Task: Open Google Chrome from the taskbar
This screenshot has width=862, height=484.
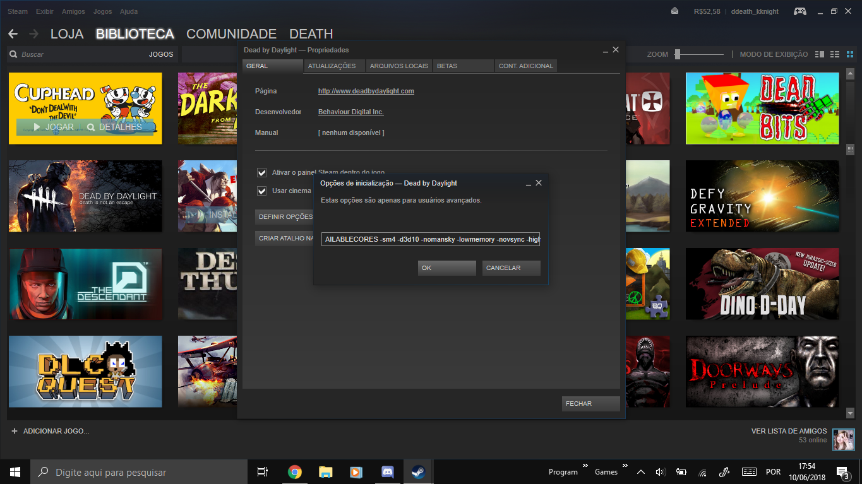Action: (x=294, y=472)
